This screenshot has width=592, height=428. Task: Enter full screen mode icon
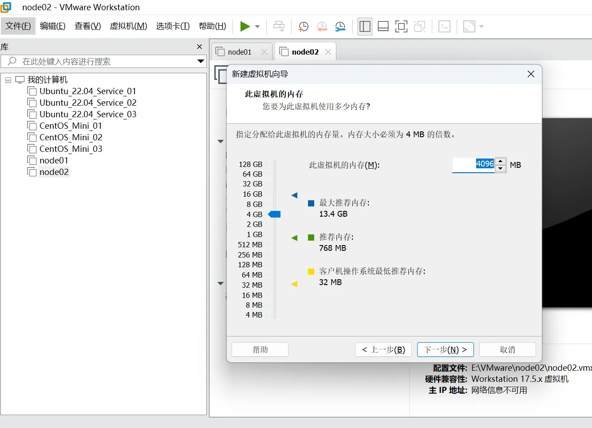coord(401,27)
